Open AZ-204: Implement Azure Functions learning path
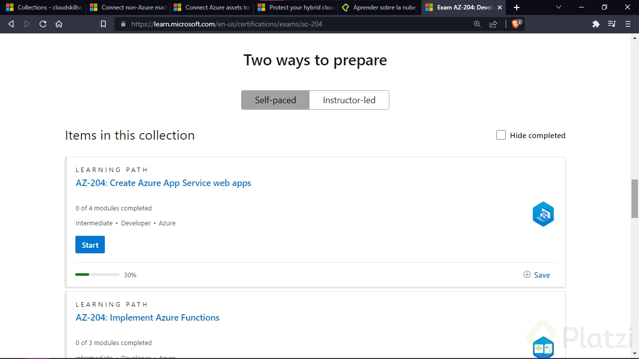 pyautogui.click(x=147, y=318)
